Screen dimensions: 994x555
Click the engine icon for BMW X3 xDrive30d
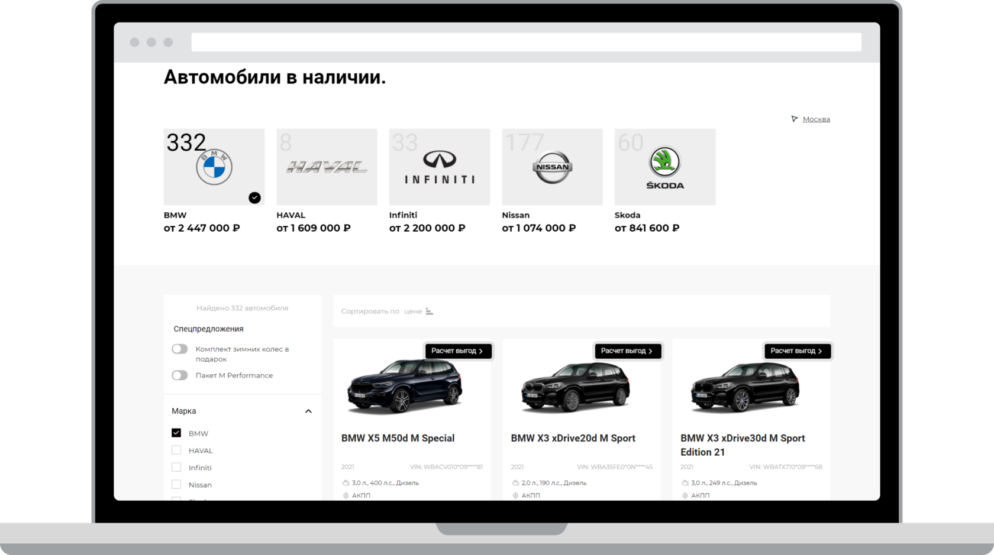click(685, 483)
